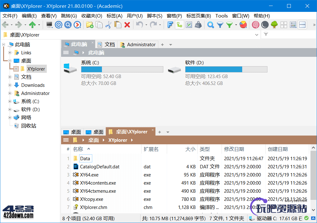The image size is (317, 223).
Task: Click the four-squares Thumbnails view icon
Action: tap(284, 25)
